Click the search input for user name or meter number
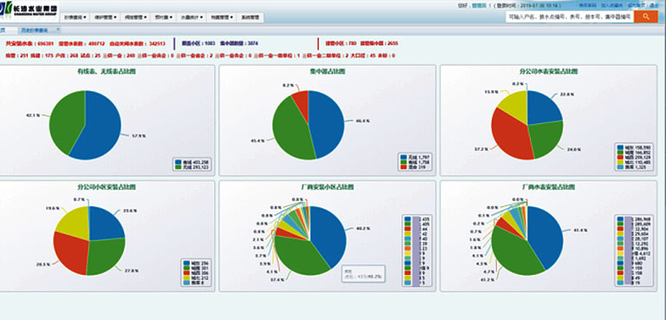Screen dimensions: 666x320 click(569, 16)
